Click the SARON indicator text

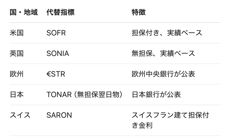pos(59,115)
